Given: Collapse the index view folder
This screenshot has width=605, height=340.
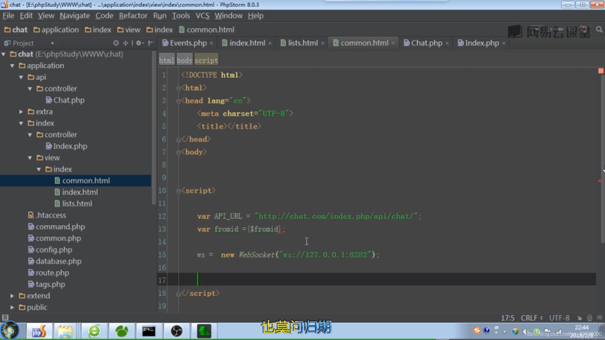Looking at the screenshot, I should click(39, 169).
